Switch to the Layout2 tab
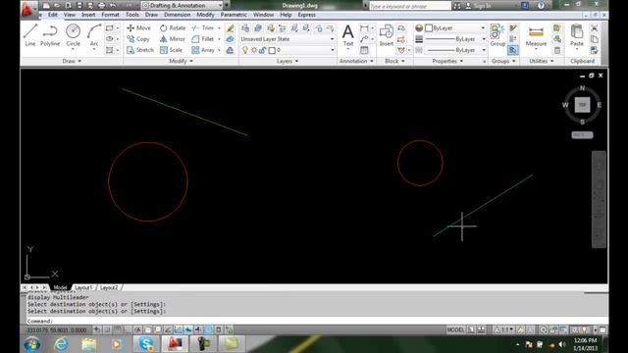 pyautogui.click(x=109, y=287)
